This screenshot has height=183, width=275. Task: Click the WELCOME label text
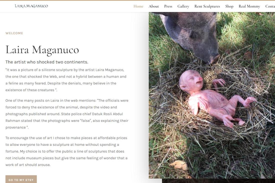click(x=14, y=33)
